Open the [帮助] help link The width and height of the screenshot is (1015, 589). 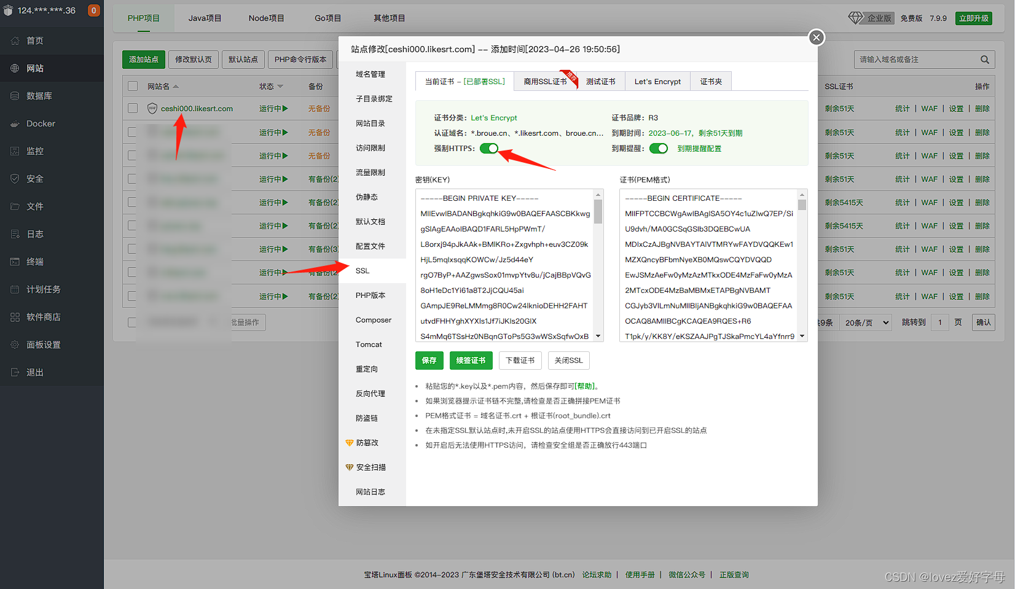[x=584, y=386]
